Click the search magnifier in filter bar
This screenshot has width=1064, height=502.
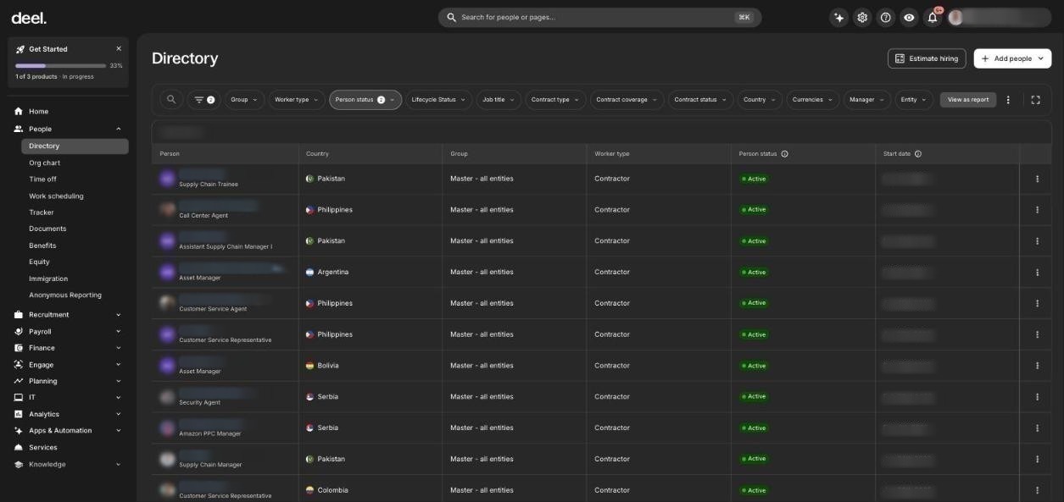click(x=171, y=100)
